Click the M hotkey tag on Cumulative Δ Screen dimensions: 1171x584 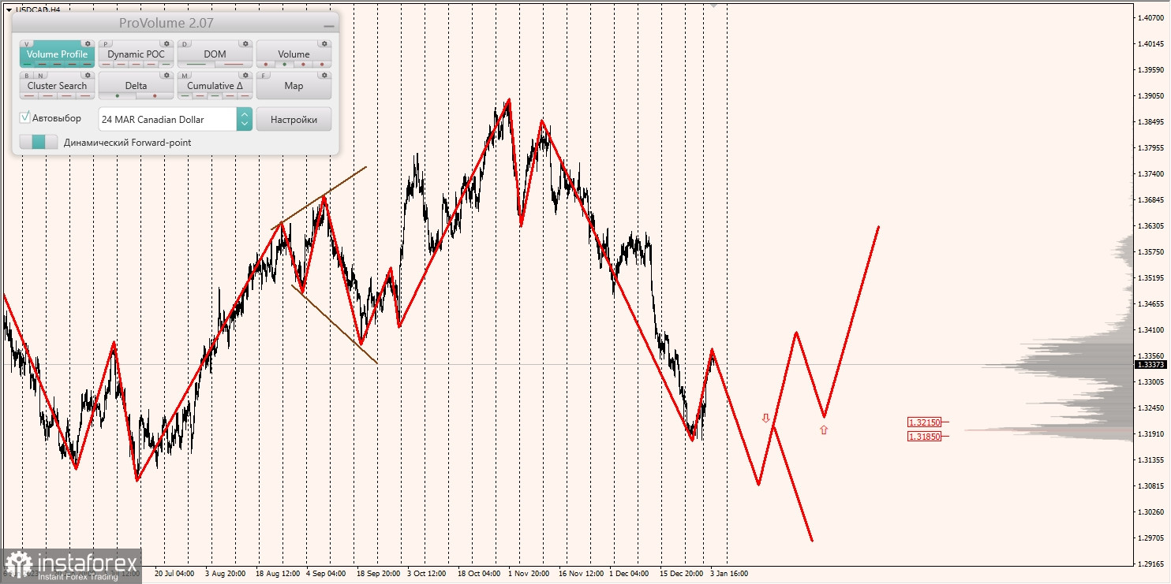coord(185,76)
